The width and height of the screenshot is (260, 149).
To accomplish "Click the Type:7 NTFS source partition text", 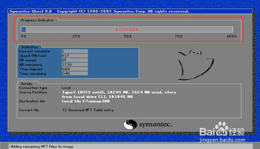I will (x=119, y=92).
